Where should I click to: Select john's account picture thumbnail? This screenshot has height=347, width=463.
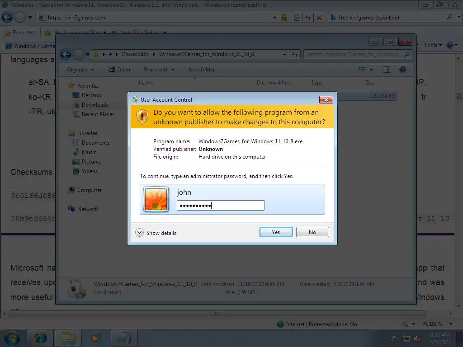click(156, 199)
